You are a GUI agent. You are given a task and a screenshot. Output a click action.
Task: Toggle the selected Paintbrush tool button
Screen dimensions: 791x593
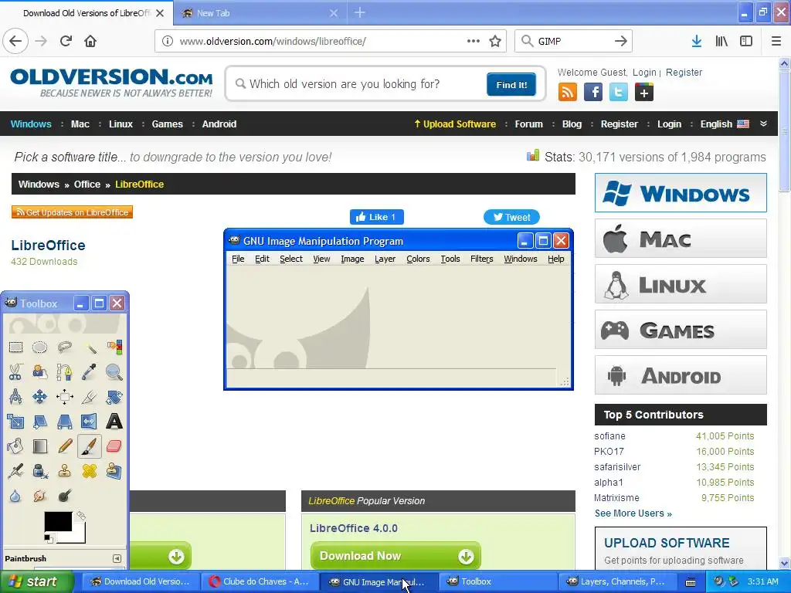[x=90, y=446]
